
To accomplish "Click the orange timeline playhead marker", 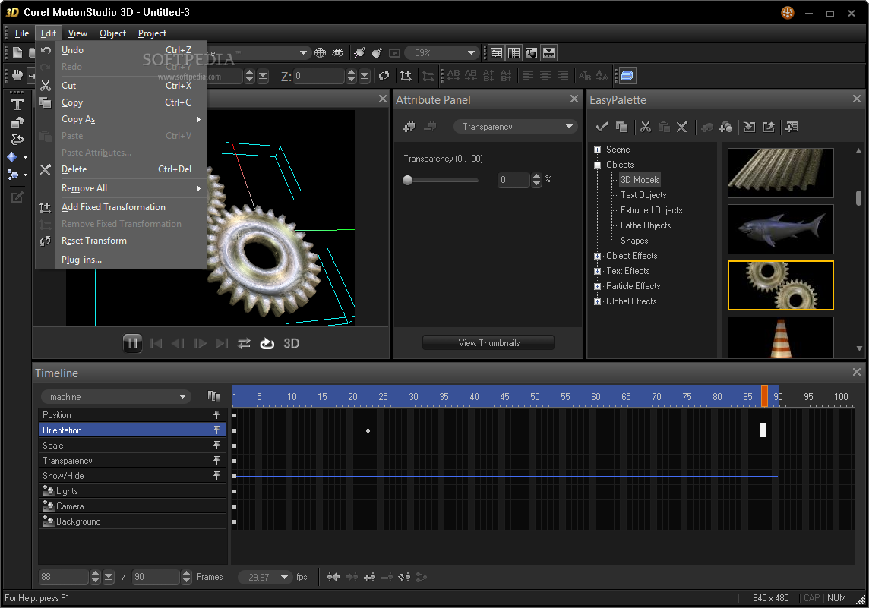I will tap(764, 396).
